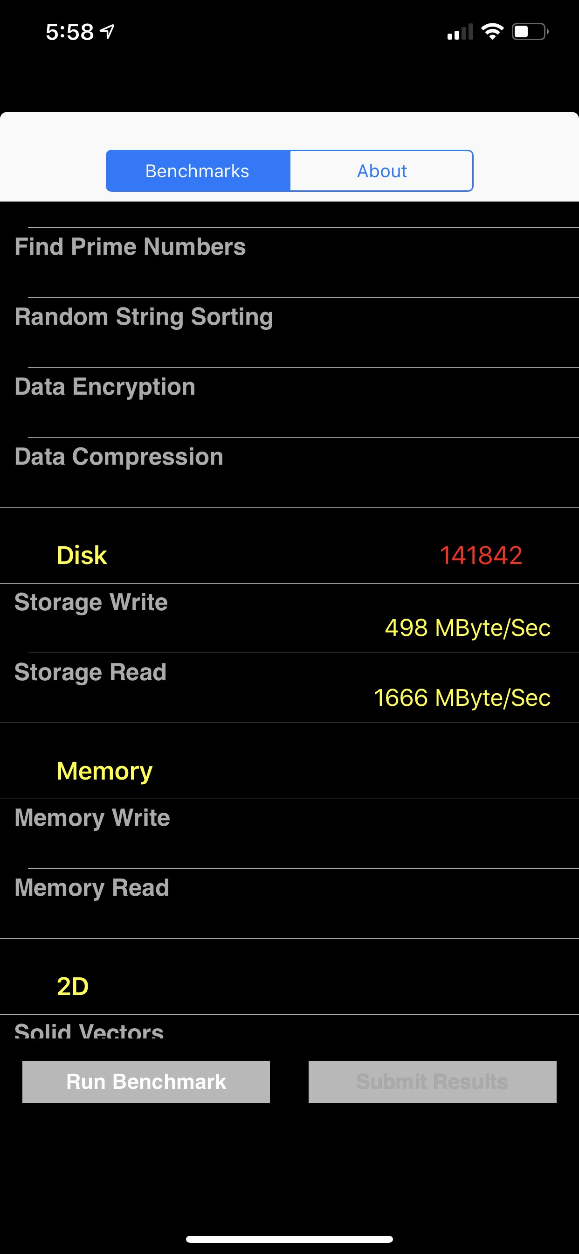Viewport: 579px width, 1254px height.
Task: Select the Memory Read row
Action: pos(289,904)
